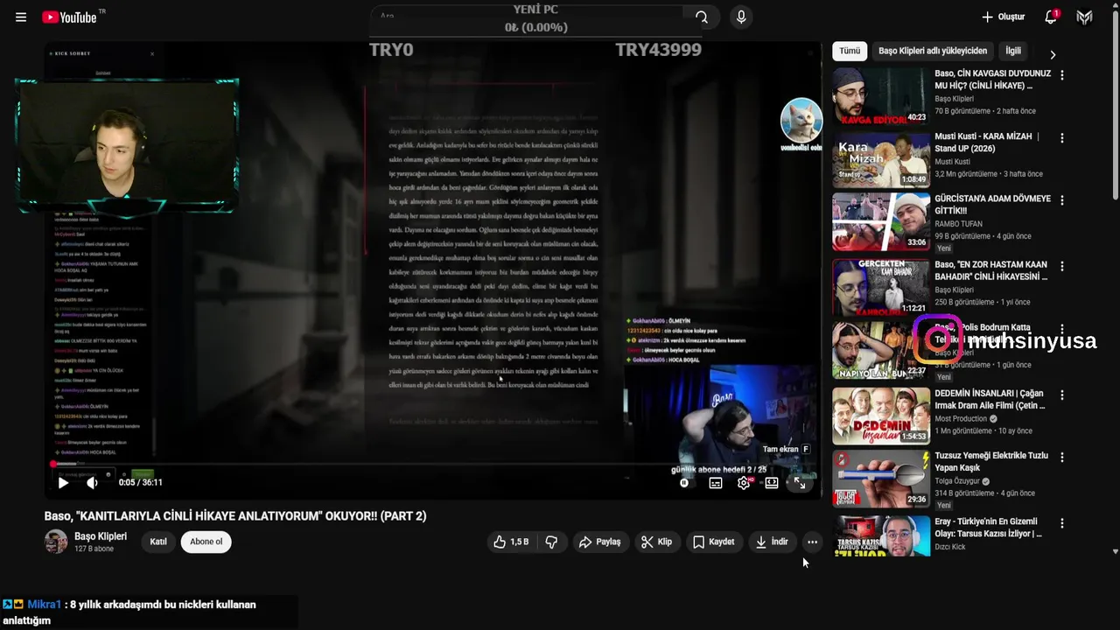
Task: Mute the video volume
Action: pos(92,482)
